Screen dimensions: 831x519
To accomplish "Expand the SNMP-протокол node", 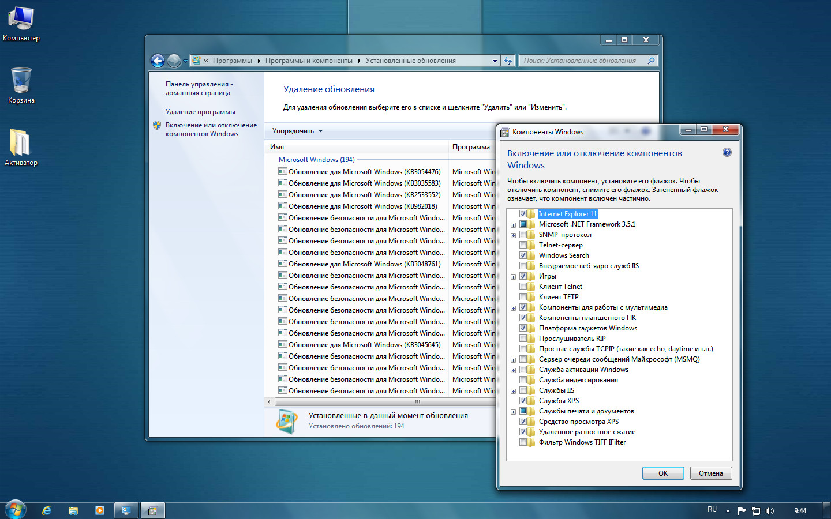I will tap(513, 235).
